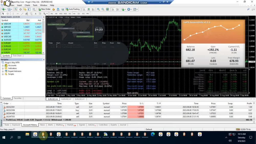Tile chart windows icon
This screenshot has width=256, height=144.
108,9
